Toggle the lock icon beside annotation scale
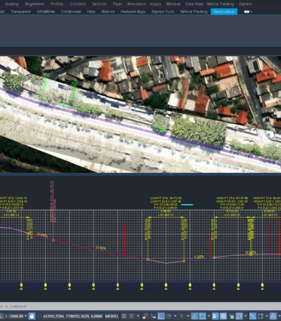This screenshot has height=321, width=281. click(32, 316)
